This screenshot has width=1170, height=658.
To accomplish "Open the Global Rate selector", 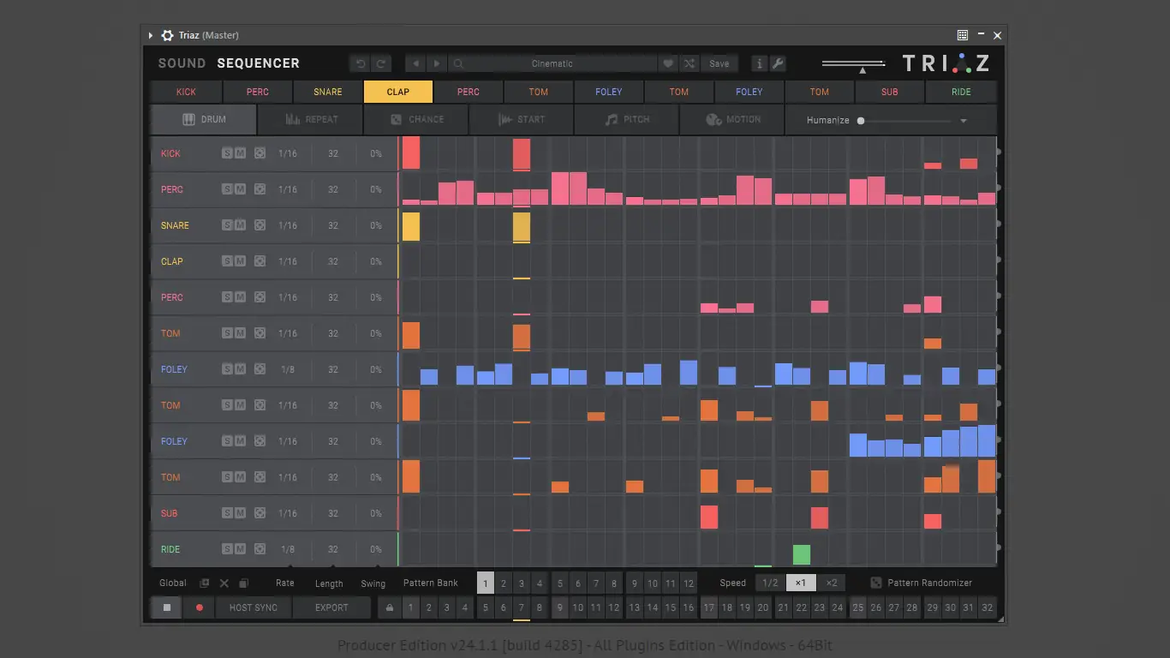I will (285, 583).
